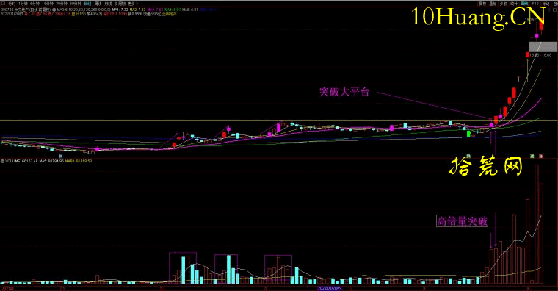The height and width of the screenshot is (291, 558).
Task: Switch to the 1分钟 period tab
Action: click(23, 4)
